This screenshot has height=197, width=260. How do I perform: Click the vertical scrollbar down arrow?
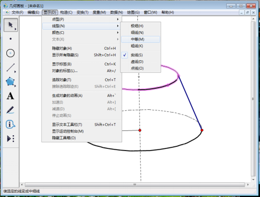[253, 180]
